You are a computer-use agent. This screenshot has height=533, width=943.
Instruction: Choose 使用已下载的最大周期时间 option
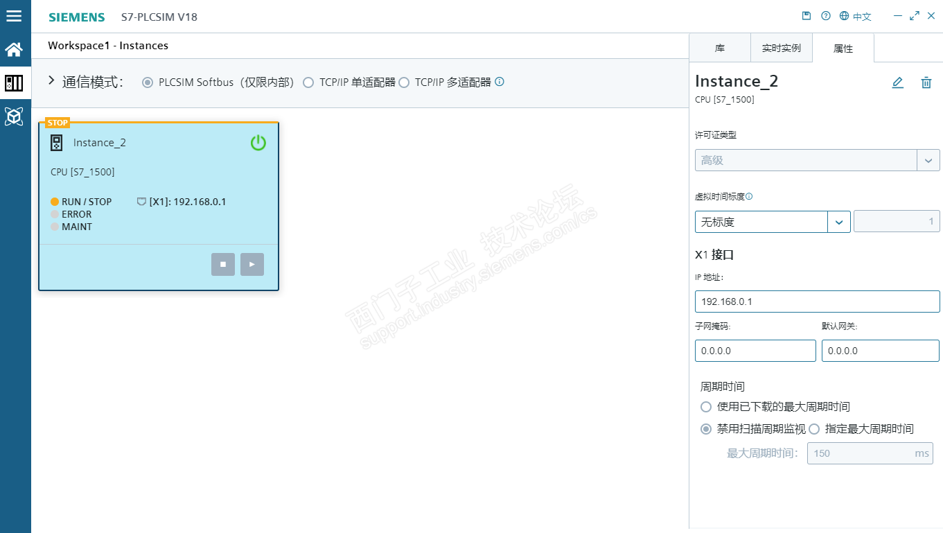pos(706,407)
